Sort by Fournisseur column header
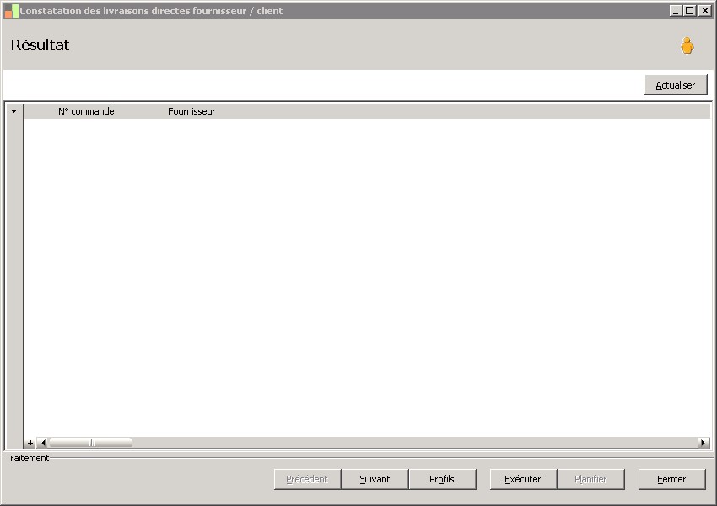Screen dimensions: 717x506 click(x=191, y=111)
